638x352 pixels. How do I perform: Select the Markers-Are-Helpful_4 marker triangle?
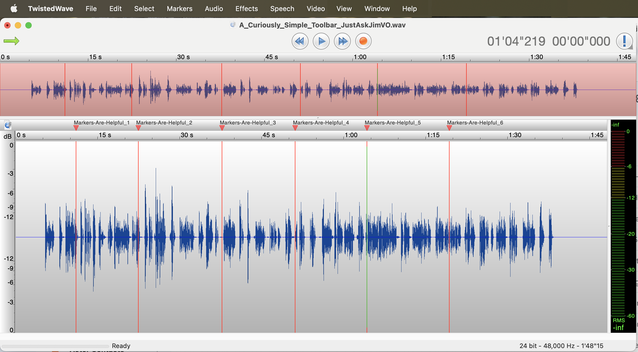coord(295,128)
